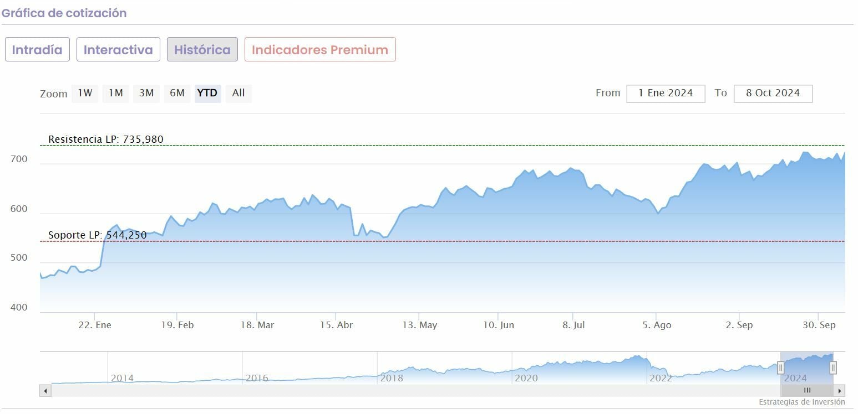The image size is (858, 414).
Task: Set zoom range to 1M
Action: (x=115, y=93)
